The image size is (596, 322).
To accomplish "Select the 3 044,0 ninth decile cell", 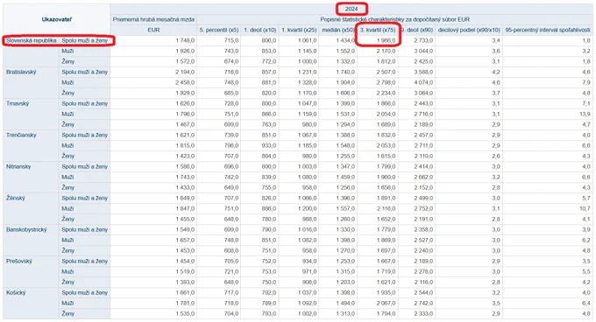I will [x=423, y=51].
